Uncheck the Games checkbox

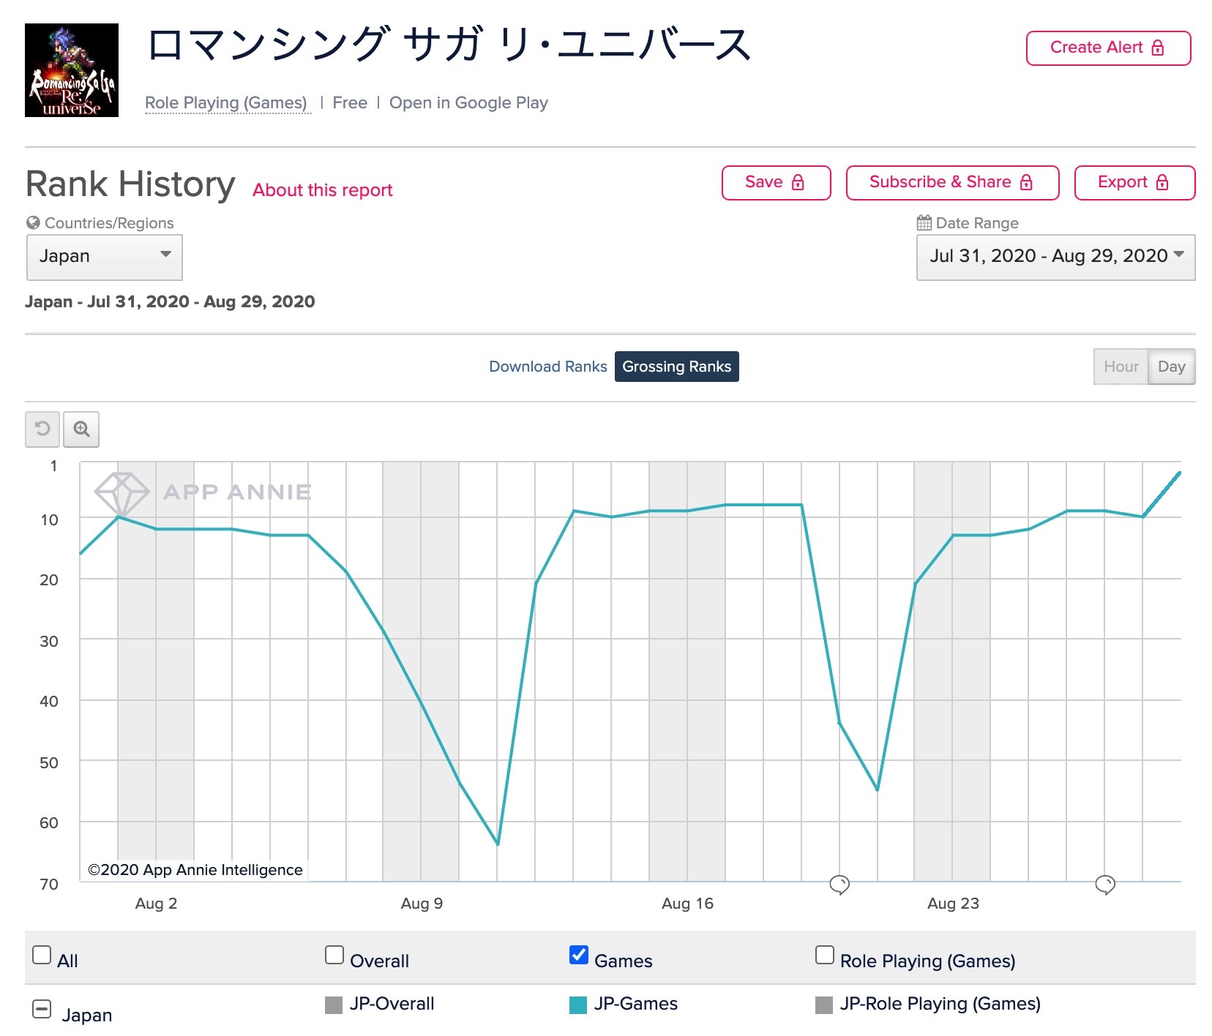[579, 955]
